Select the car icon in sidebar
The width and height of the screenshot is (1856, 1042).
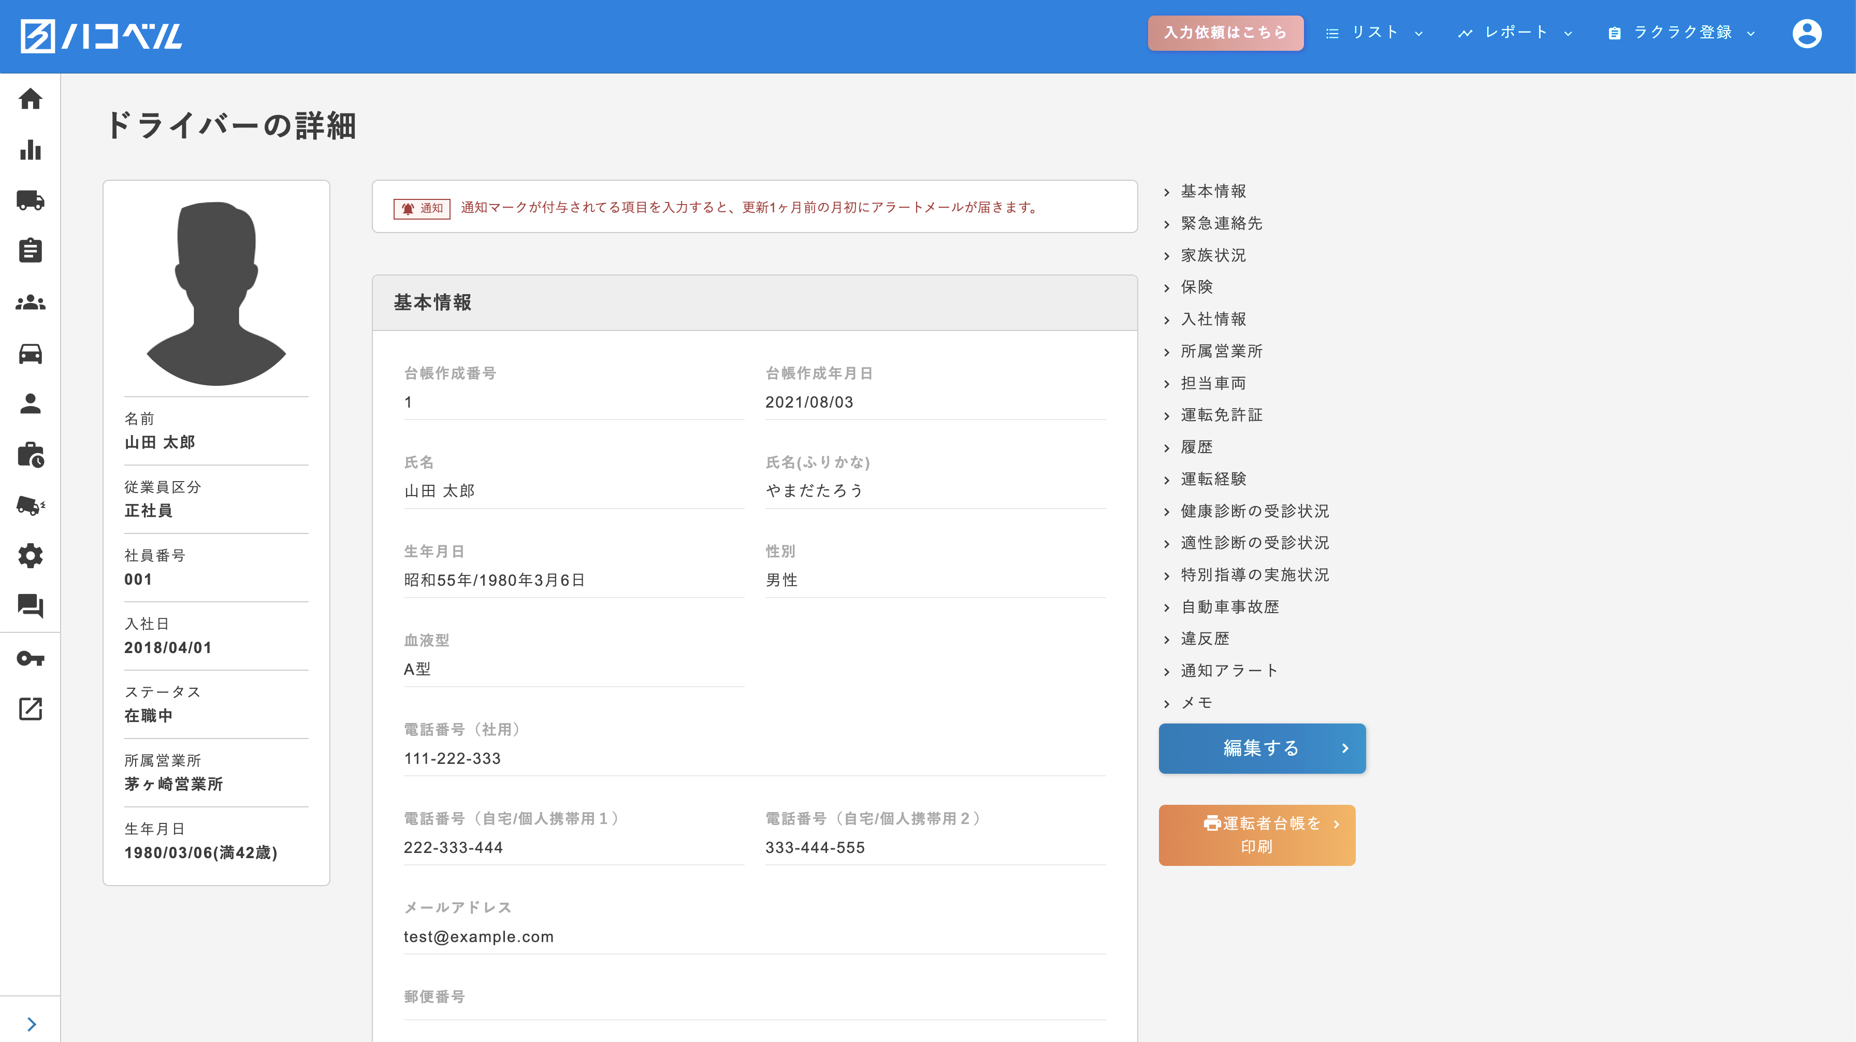(x=30, y=353)
